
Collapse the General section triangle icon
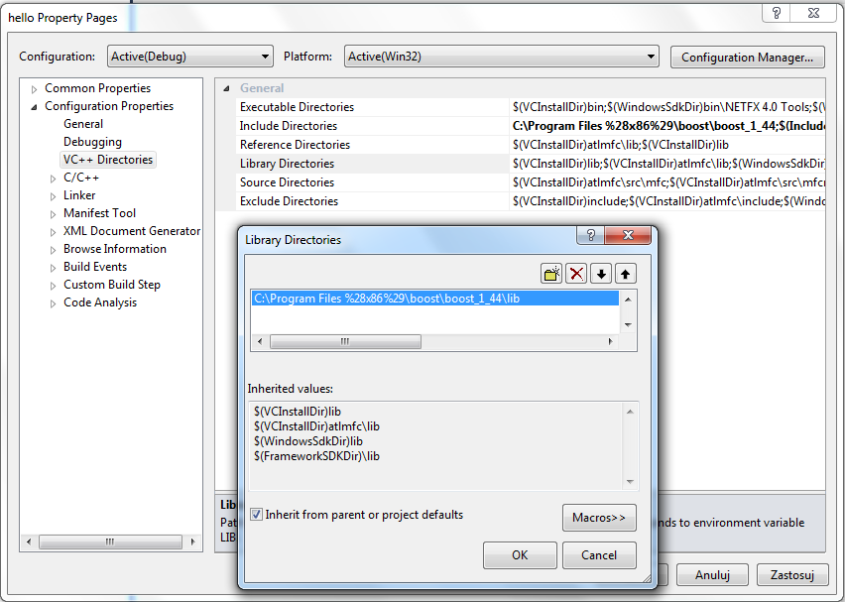coord(227,88)
